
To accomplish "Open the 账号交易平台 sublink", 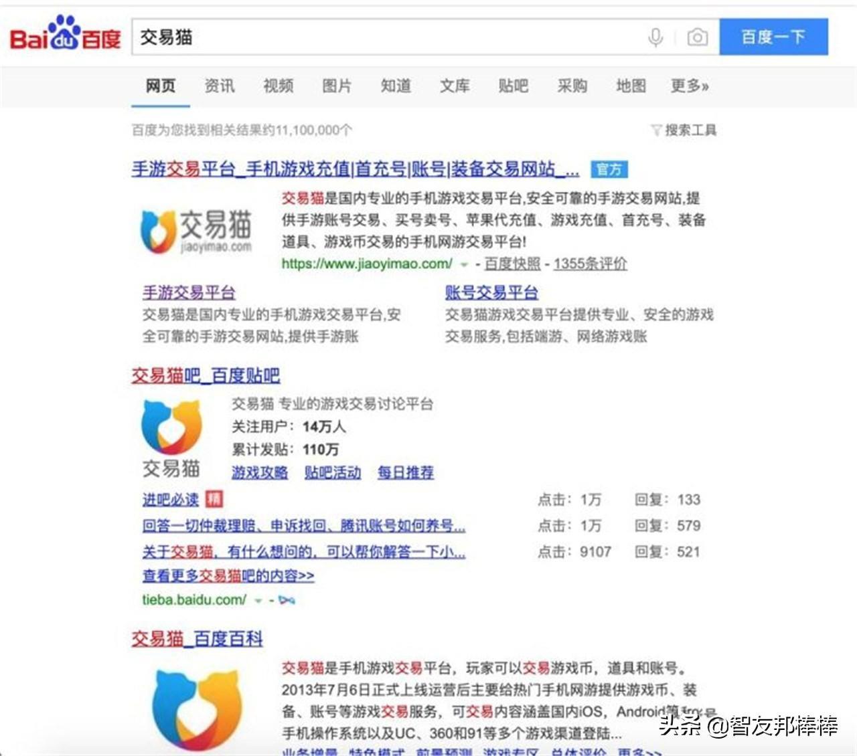I will point(491,292).
